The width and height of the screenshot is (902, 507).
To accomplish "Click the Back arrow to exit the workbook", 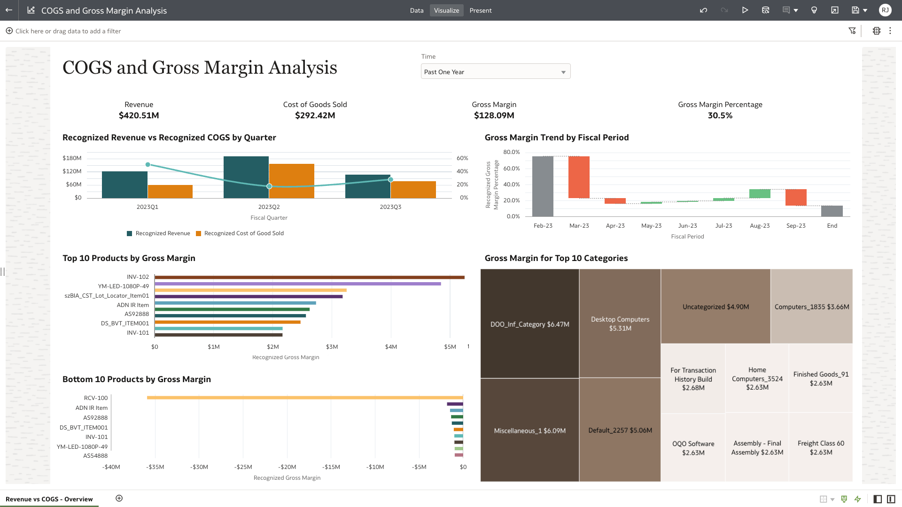I will click(x=8, y=10).
